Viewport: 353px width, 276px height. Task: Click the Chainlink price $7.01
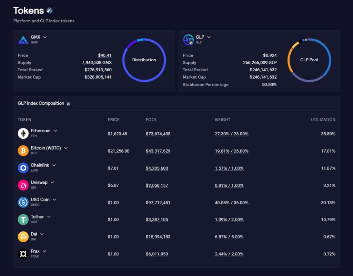click(113, 168)
